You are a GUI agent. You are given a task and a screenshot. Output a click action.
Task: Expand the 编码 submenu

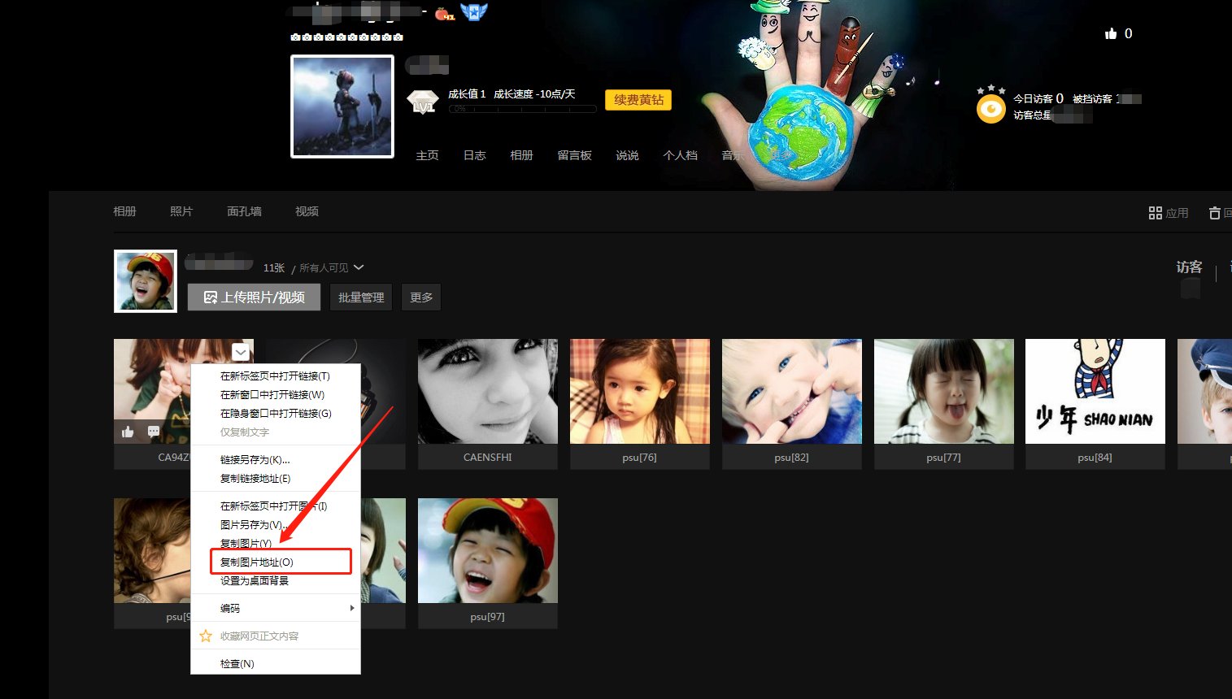(351, 608)
